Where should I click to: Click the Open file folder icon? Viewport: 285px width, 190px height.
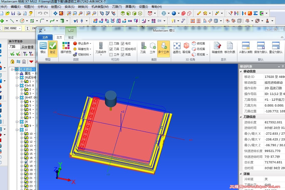click(x=8, y=13)
